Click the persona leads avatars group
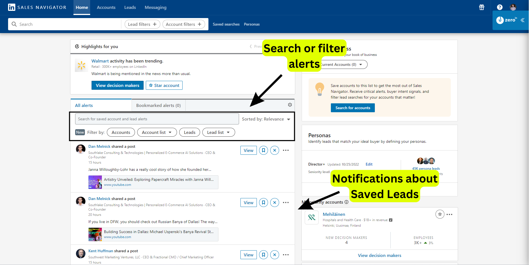The image size is (529, 265). 426,161
